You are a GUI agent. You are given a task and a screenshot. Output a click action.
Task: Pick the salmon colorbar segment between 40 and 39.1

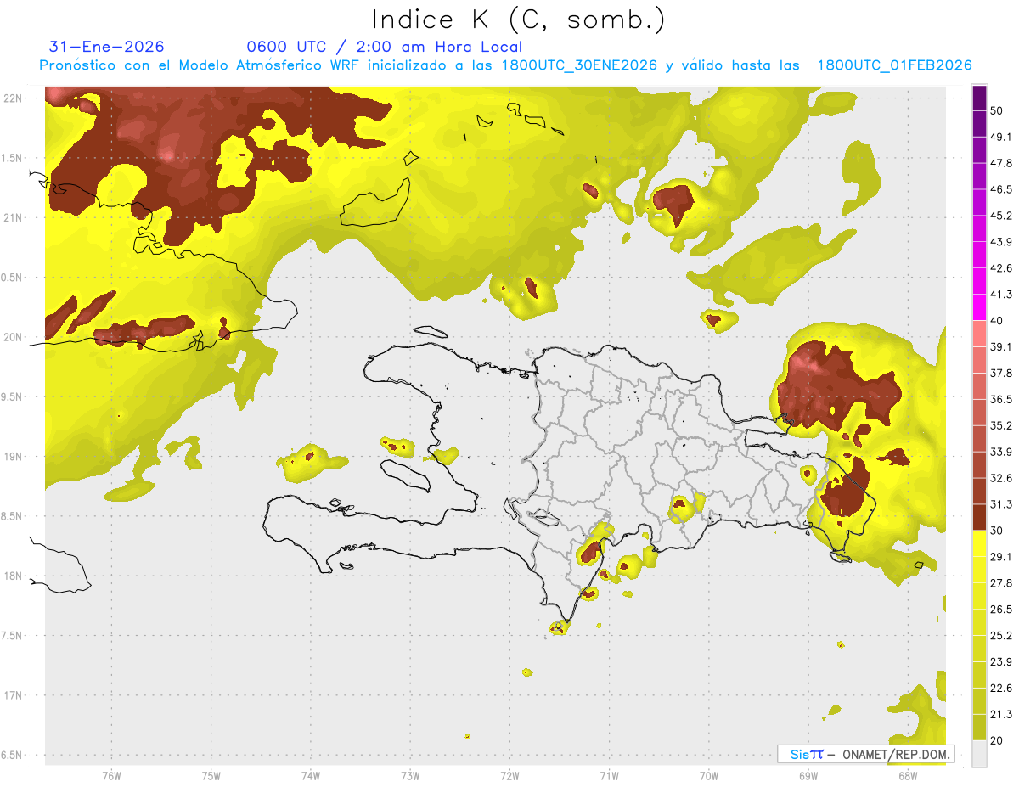979,334
